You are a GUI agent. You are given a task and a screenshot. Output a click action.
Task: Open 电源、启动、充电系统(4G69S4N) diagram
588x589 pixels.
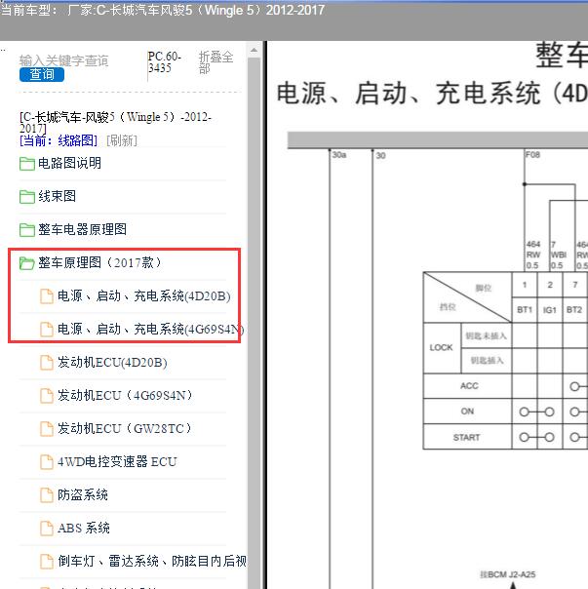tap(150, 329)
